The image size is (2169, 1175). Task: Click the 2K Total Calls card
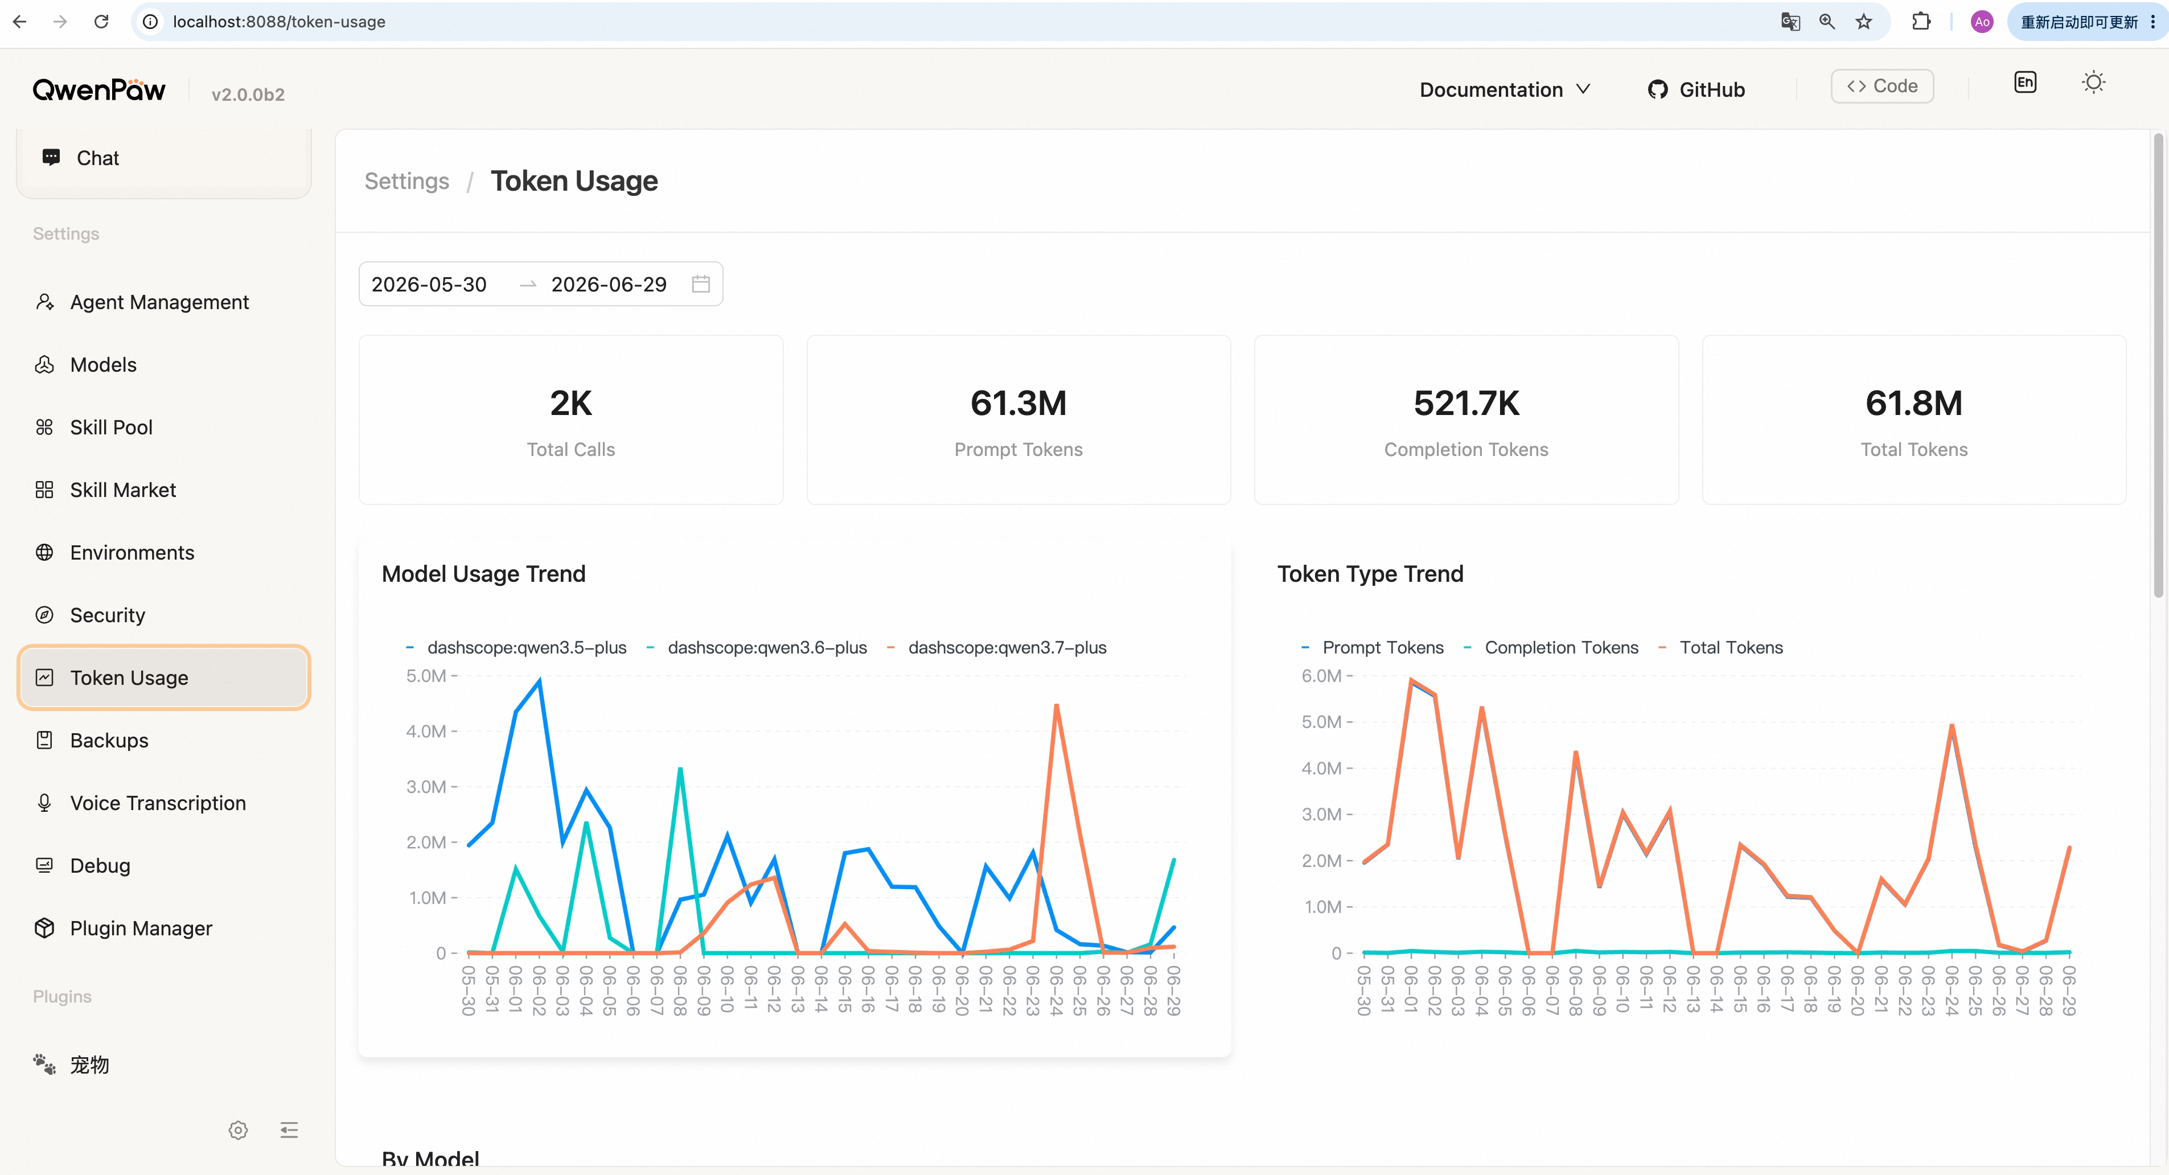[571, 420]
